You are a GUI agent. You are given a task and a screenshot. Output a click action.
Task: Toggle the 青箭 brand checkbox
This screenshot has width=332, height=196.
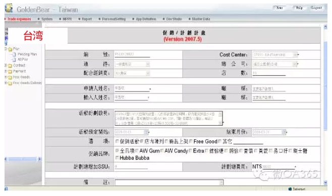(241, 151)
